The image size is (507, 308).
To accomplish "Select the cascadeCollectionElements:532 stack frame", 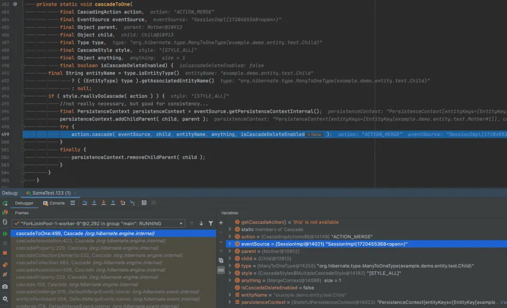I will pos(113,255).
